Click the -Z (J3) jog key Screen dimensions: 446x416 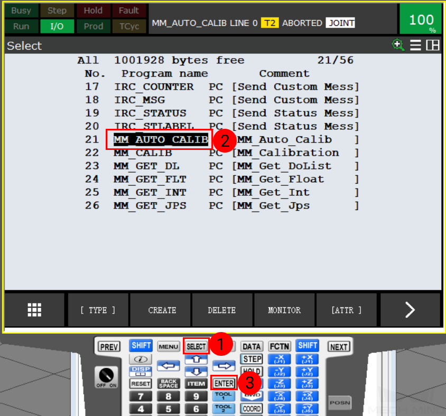click(x=280, y=384)
